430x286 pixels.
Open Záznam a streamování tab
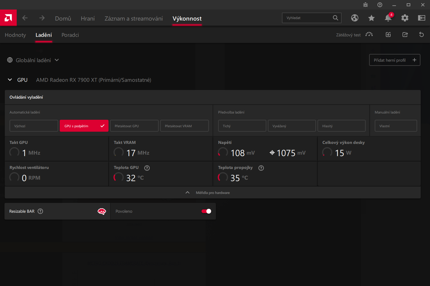(134, 18)
